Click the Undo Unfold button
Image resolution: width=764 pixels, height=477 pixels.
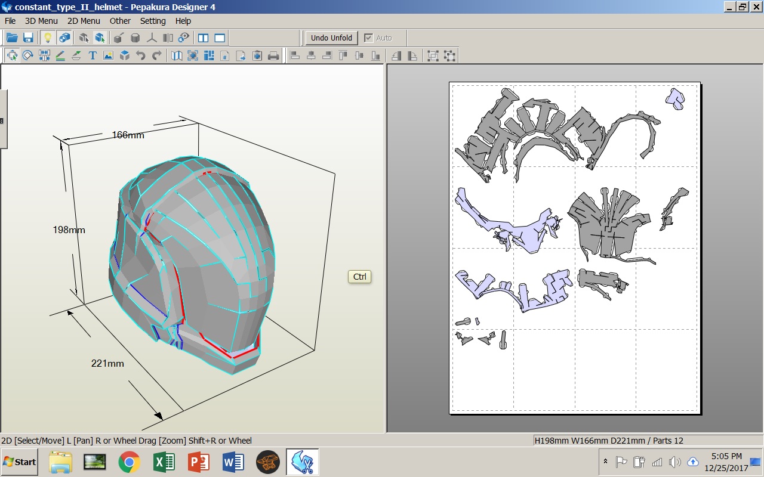332,38
